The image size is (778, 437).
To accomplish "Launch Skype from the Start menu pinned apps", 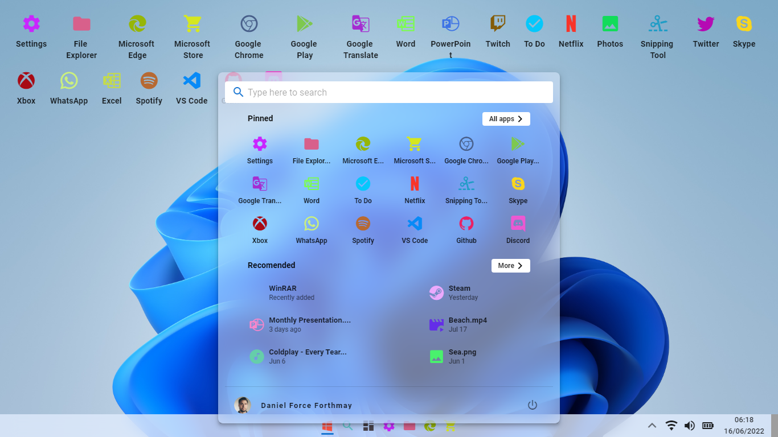I will pyautogui.click(x=518, y=190).
